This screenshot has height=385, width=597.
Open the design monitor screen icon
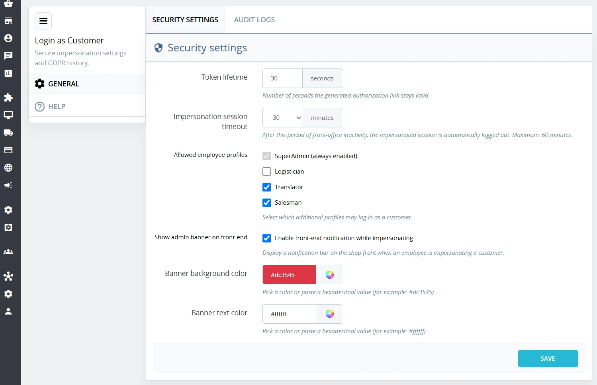tap(8, 115)
